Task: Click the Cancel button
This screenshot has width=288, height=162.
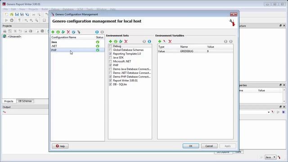Action: (209, 146)
